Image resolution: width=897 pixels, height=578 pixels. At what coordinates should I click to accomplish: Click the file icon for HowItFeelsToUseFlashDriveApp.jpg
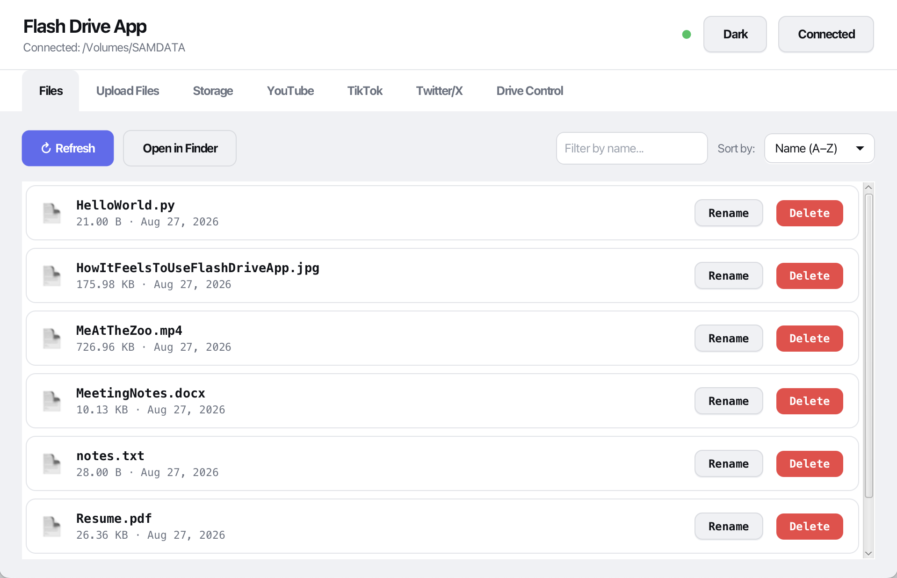(52, 276)
